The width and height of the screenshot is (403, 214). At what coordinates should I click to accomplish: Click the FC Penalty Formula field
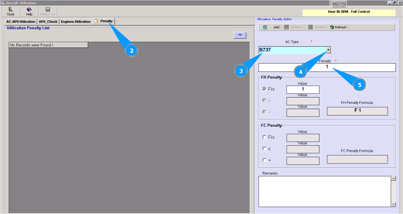coord(357,159)
